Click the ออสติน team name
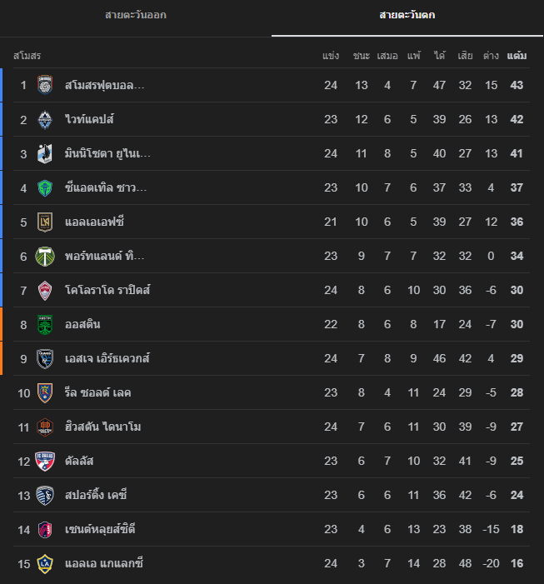Screen dimensions: 544x584 [x=82, y=324]
